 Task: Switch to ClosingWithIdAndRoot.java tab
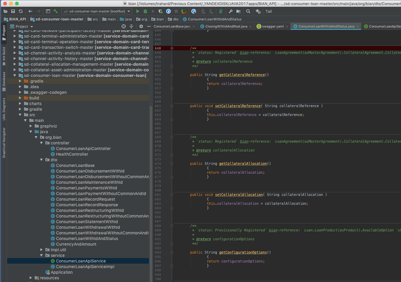click(x=226, y=26)
